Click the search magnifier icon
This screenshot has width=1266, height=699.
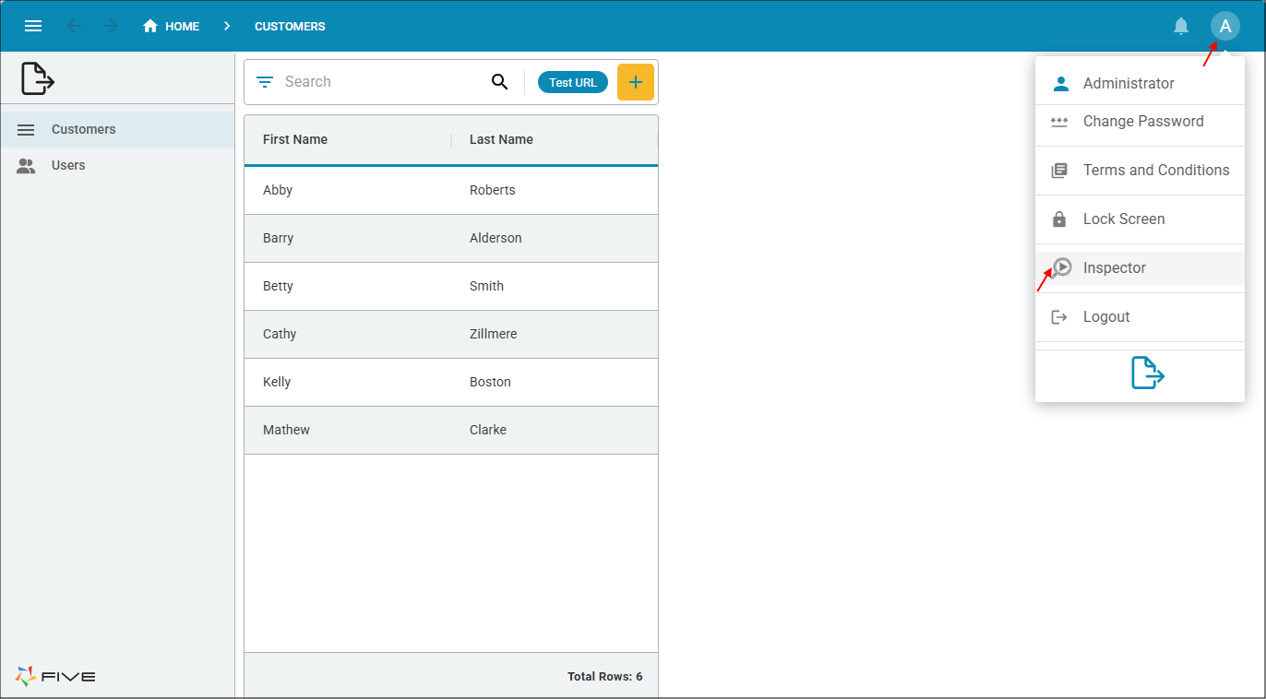[499, 82]
